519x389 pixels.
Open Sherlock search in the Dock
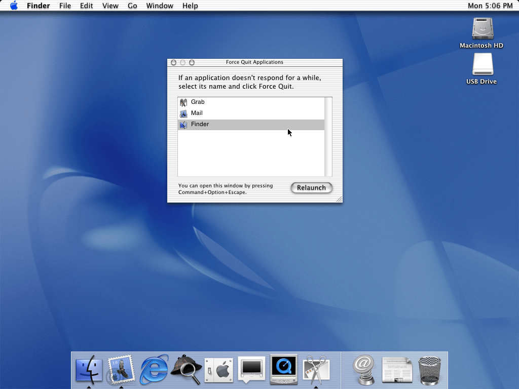pos(187,369)
